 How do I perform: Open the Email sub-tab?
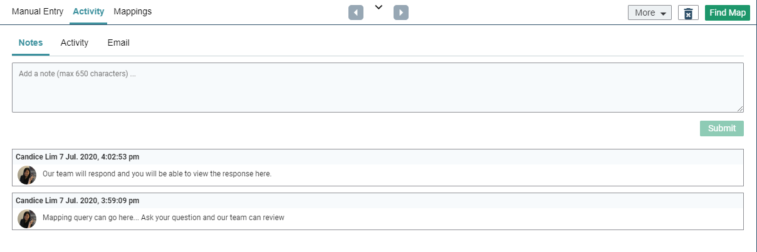point(118,43)
